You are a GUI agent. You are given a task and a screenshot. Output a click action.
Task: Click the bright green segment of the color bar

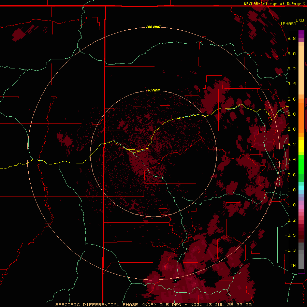(x=301, y=164)
